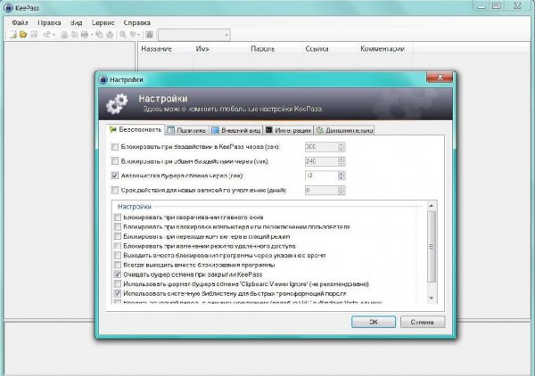The height and width of the screenshot is (376, 535).
Task: Click the Perform Auto-Type toolbar icon
Action: [x=110, y=35]
